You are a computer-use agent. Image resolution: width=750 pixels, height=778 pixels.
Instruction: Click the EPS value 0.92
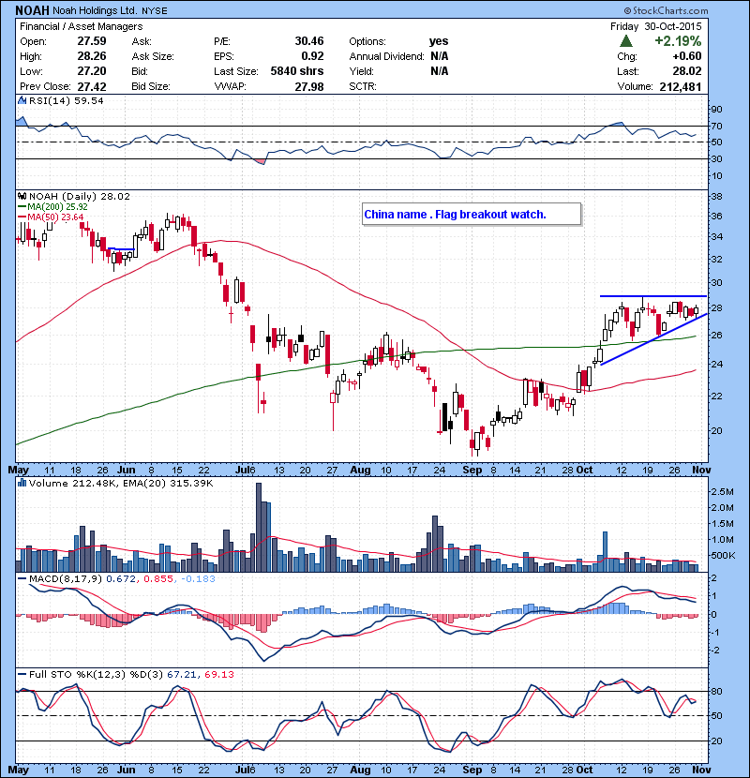pos(312,56)
